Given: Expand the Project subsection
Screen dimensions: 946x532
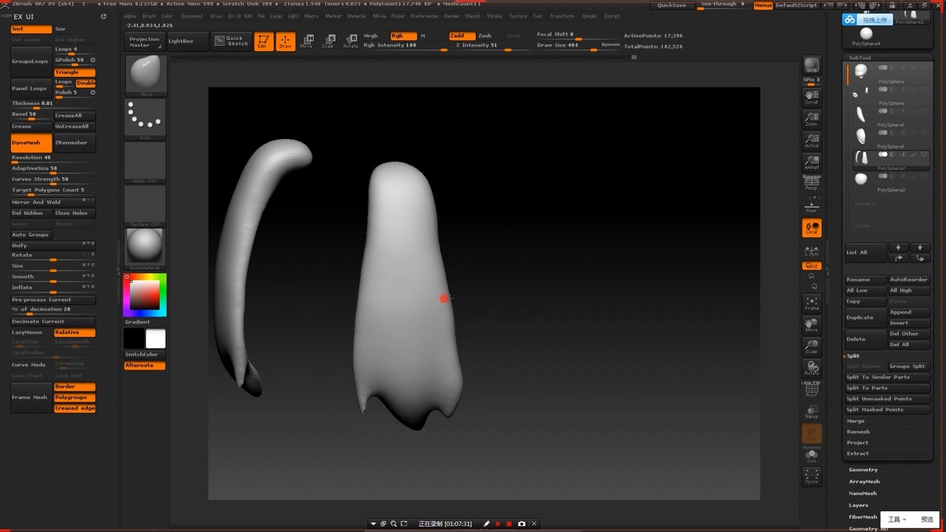Looking at the screenshot, I should point(857,443).
